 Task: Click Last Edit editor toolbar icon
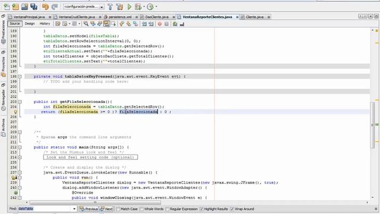pos(58,24)
